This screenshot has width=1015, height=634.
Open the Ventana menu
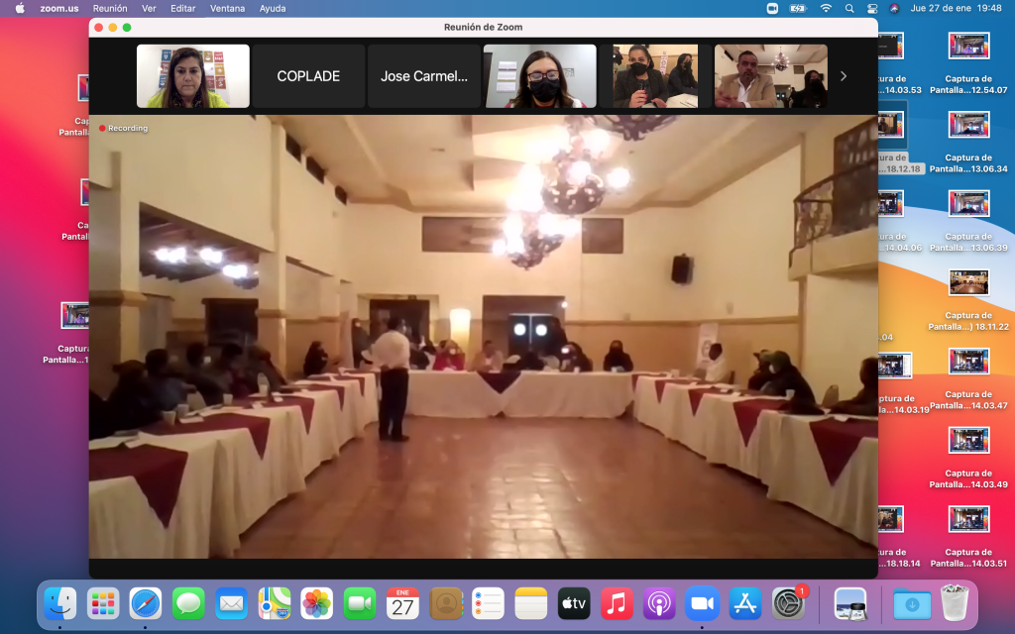click(x=227, y=8)
